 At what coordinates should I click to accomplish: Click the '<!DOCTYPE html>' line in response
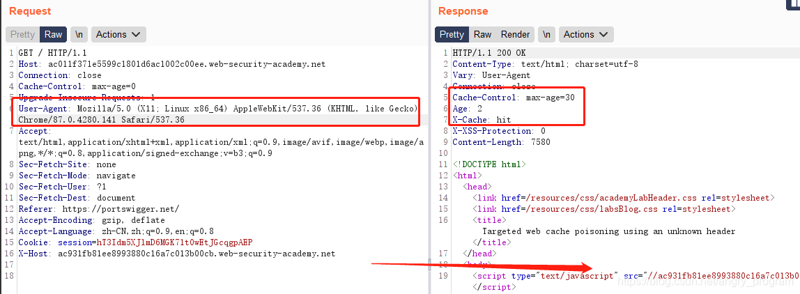click(489, 164)
